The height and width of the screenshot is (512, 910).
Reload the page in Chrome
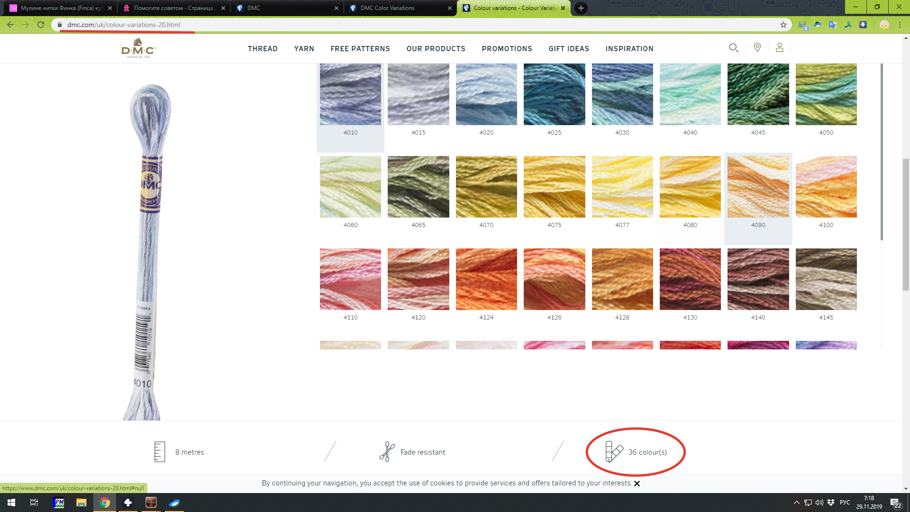pyautogui.click(x=41, y=25)
